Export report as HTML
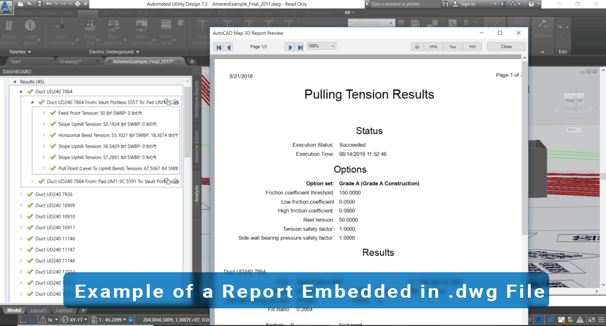606x326 pixels. (x=433, y=47)
